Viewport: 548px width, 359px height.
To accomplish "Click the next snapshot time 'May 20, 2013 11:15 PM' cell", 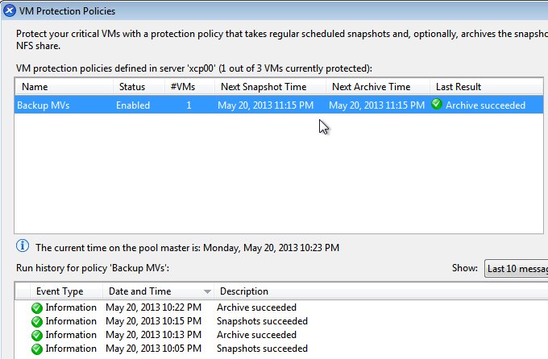I will [266, 105].
